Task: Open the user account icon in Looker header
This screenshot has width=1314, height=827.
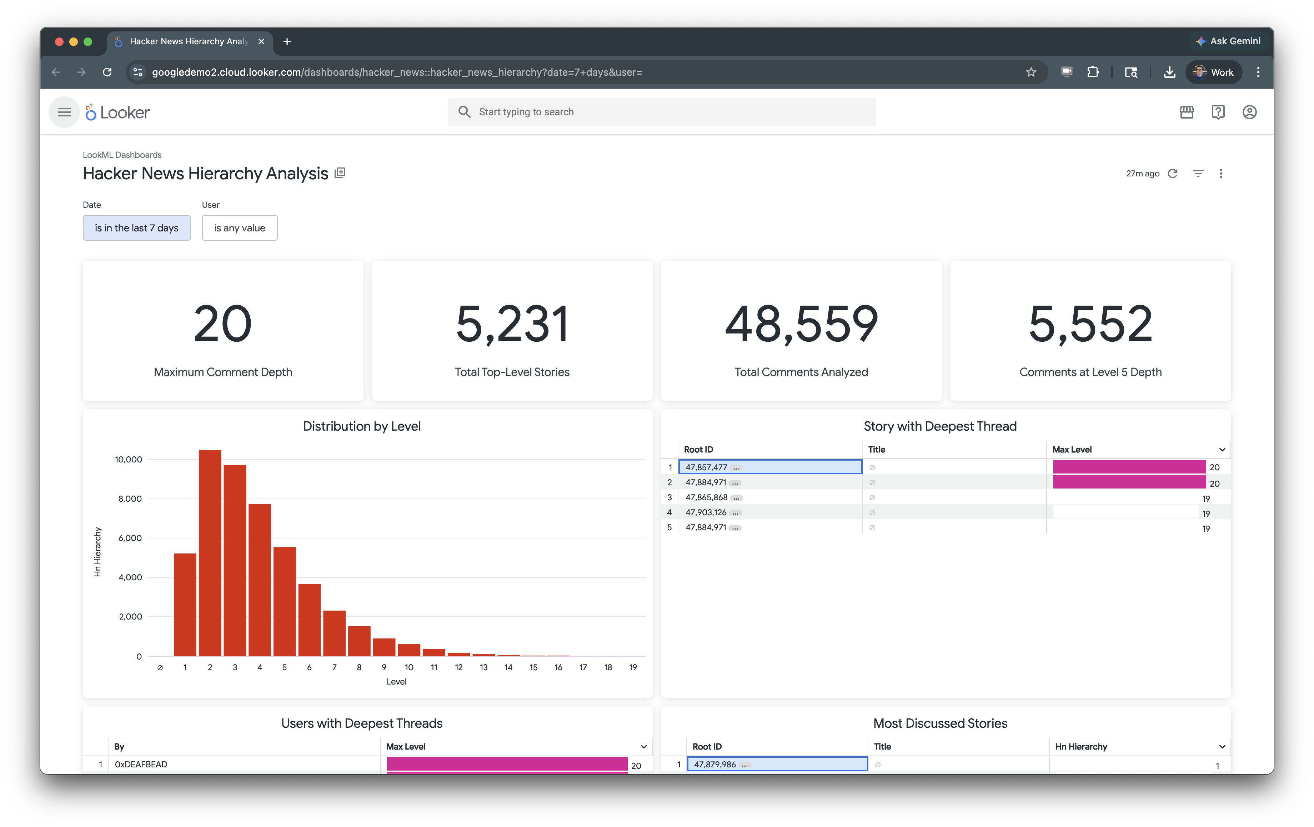Action: 1250,112
